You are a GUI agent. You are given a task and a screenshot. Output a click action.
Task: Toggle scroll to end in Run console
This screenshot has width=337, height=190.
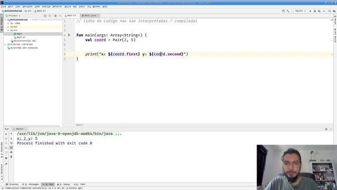pyautogui.click(x=11, y=148)
